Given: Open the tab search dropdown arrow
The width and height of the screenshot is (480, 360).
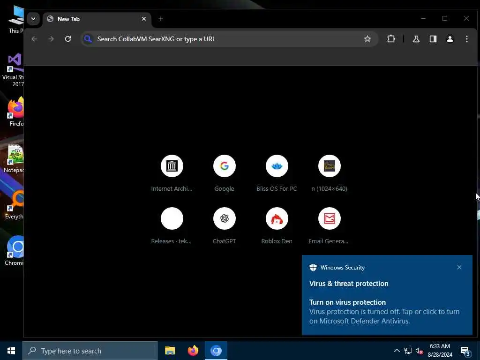Looking at the screenshot, I should click(33, 19).
